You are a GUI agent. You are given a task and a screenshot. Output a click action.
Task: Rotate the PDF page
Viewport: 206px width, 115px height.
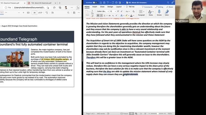(47, 13)
